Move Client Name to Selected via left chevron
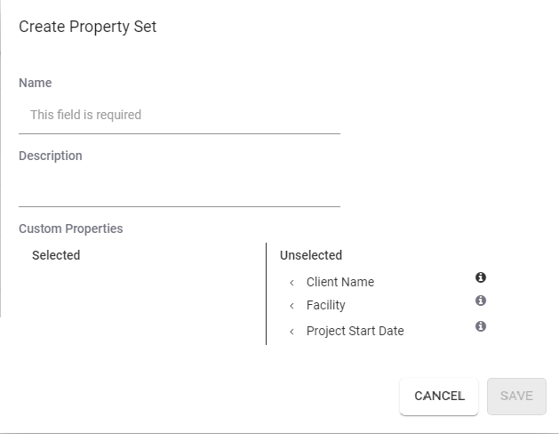 (291, 283)
